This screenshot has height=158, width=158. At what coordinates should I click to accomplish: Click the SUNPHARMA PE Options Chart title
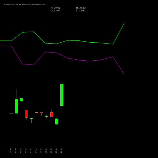tap(24, 5)
